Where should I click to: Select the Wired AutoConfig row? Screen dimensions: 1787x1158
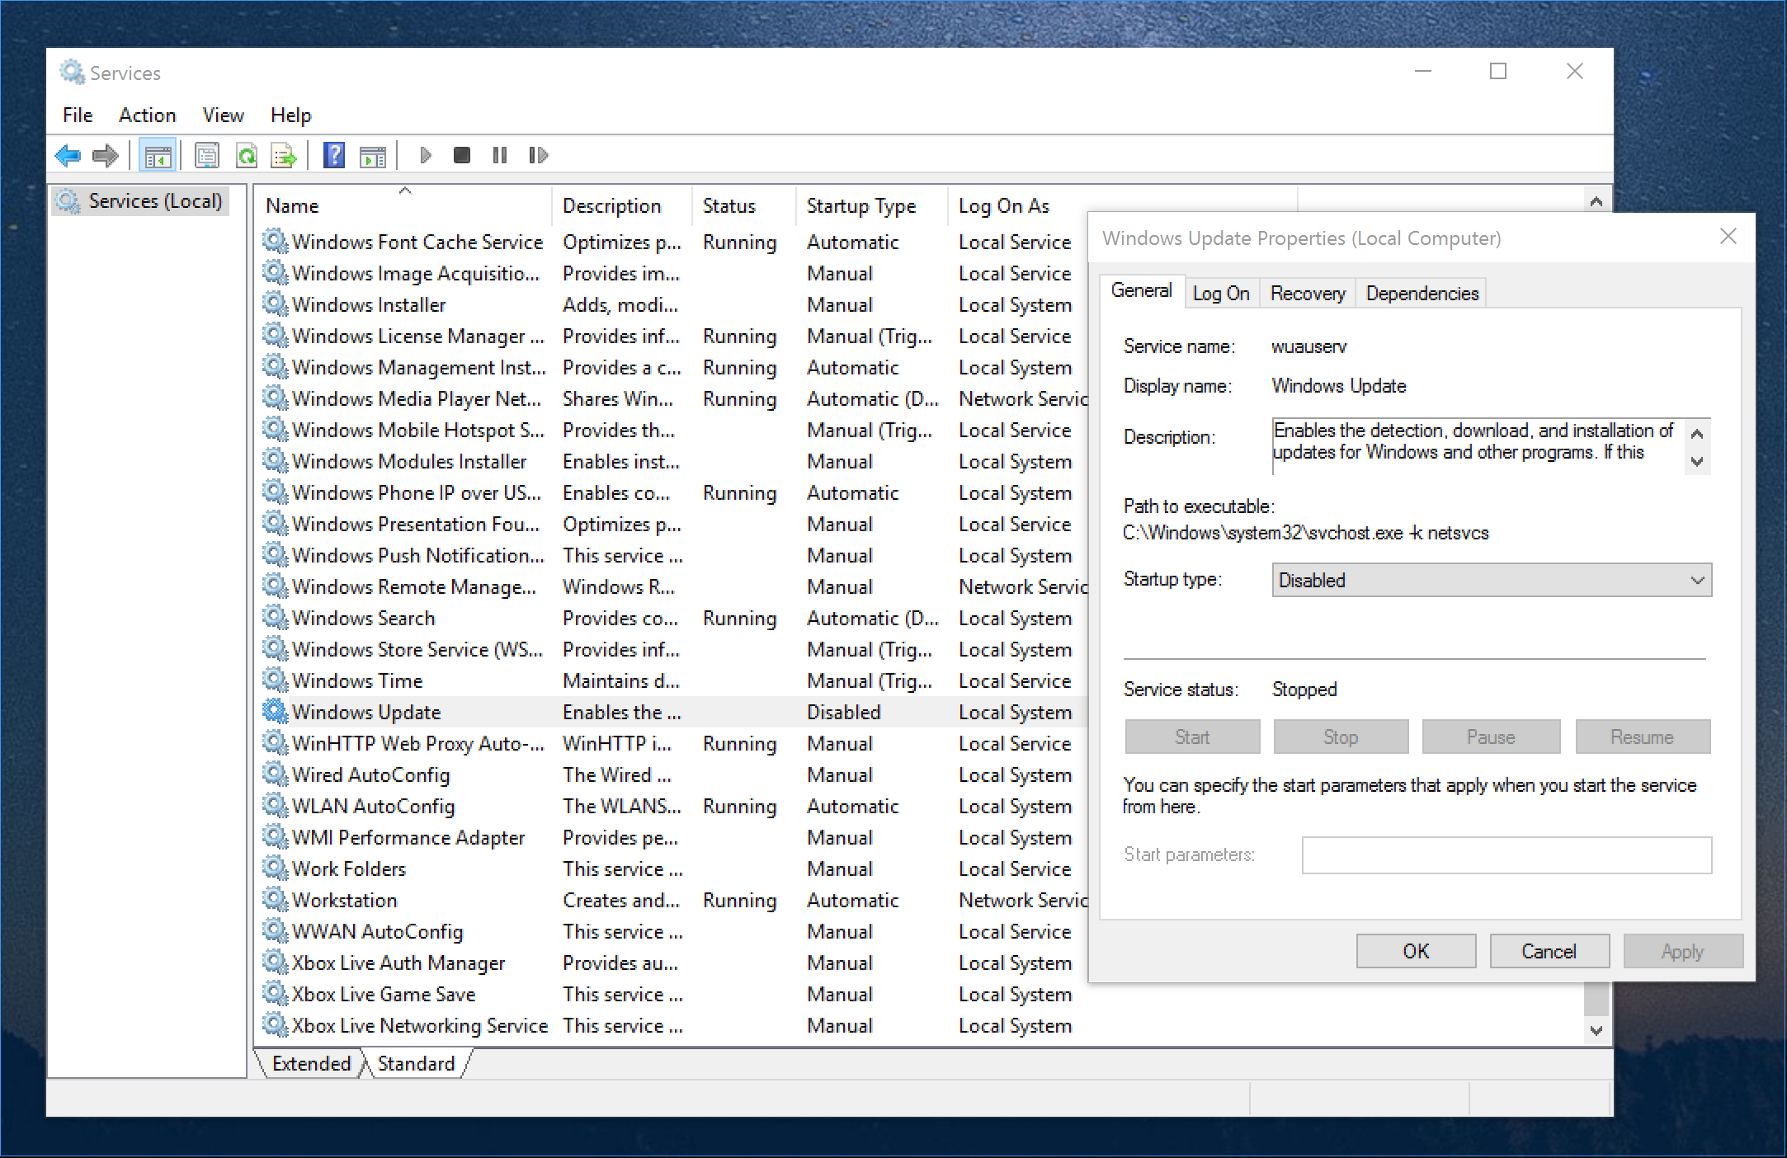pos(672,774)
